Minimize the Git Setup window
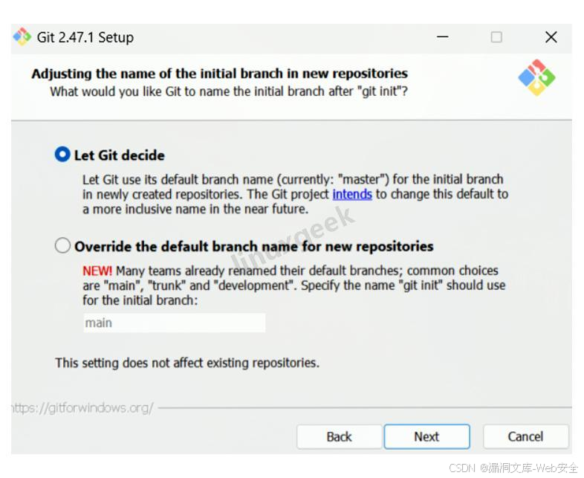The height and width of the screenshot is (478, 584). click(443, 37)
